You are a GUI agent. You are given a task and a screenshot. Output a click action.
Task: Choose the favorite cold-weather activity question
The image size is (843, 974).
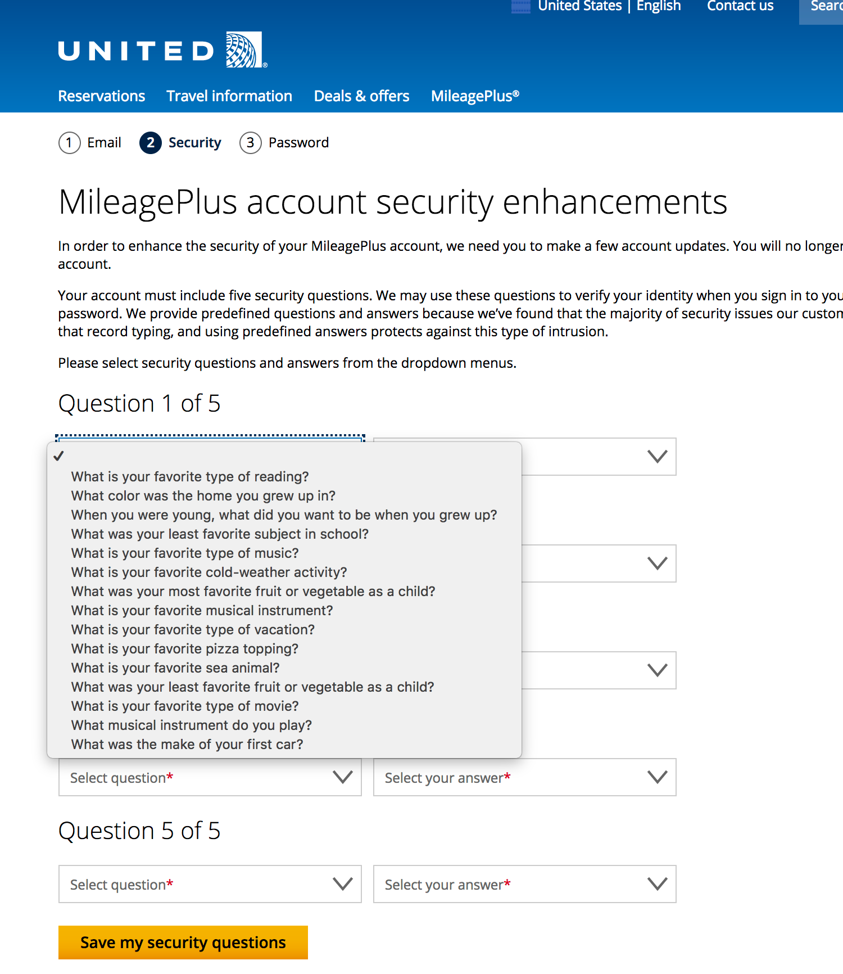(284, 572)
